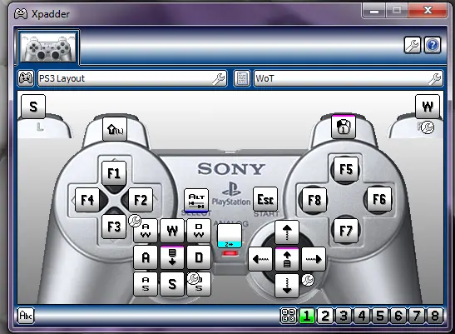Image resolution: width=455 pixels, height=334 pixels.
Task: Close the Xpadder window
Action: click(428, 11)
